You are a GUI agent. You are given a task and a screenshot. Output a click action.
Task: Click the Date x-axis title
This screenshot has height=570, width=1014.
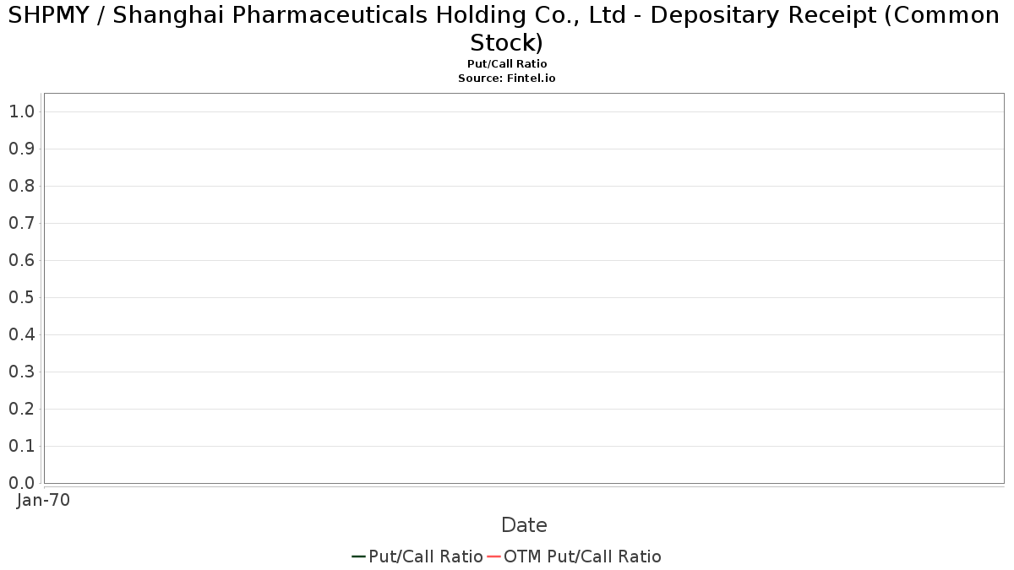[524, 525]
